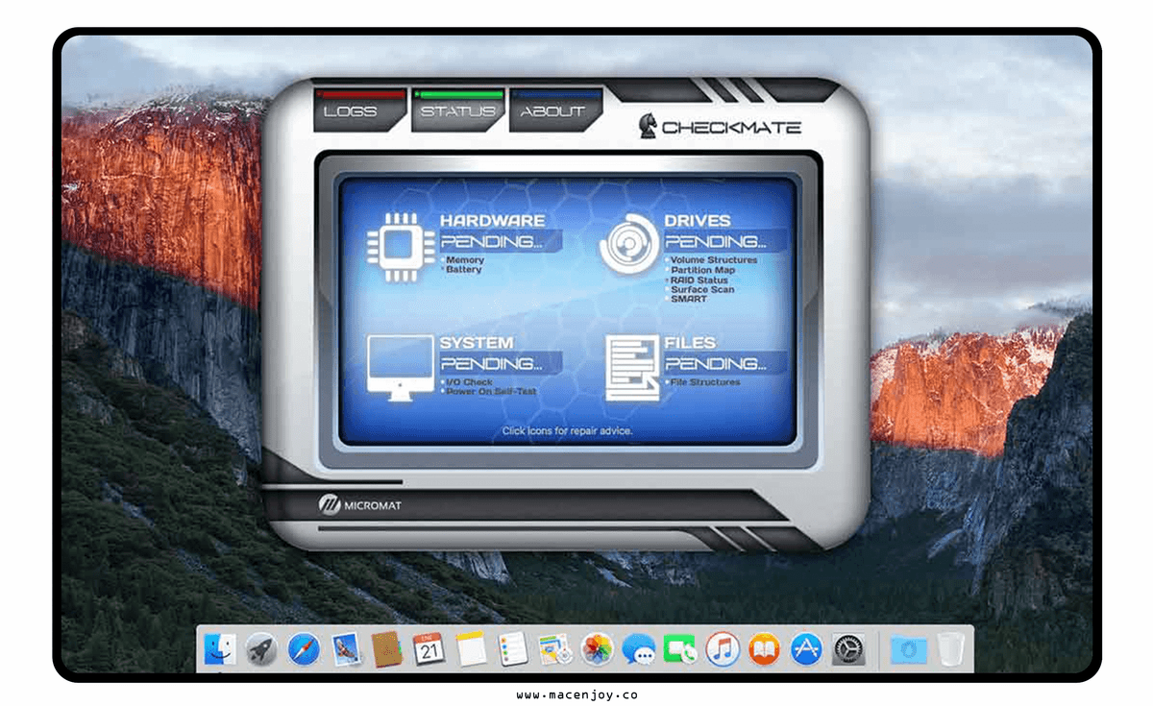The height and width of the screenshot is (706, 1153).
Task: Click the I/O Check item
Action: [470, 382]
